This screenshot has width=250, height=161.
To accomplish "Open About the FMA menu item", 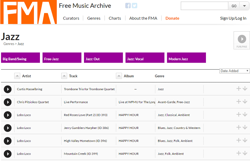I will pos(143,18).
